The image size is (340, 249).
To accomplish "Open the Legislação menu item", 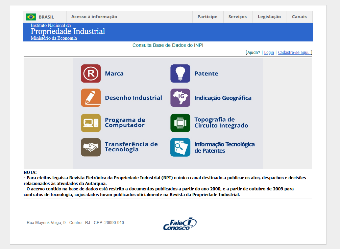I will [x=269, y=17].
